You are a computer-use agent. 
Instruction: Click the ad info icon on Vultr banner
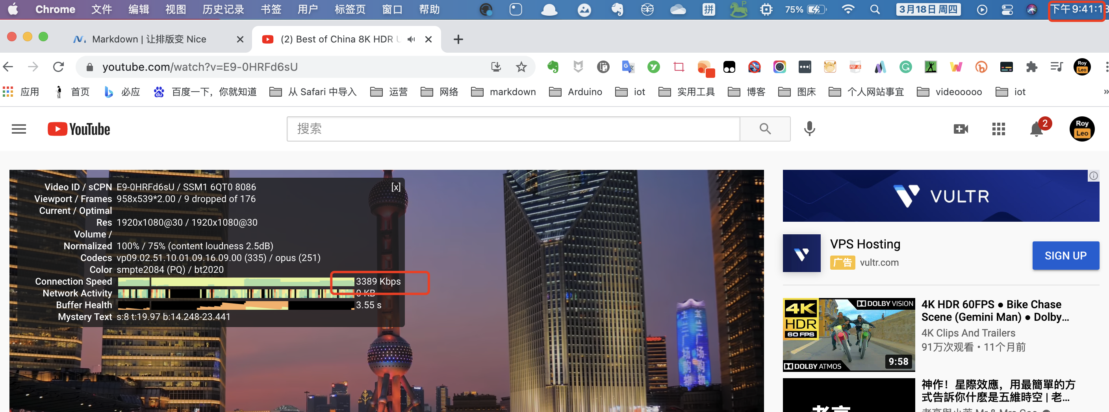point(1094,176)
